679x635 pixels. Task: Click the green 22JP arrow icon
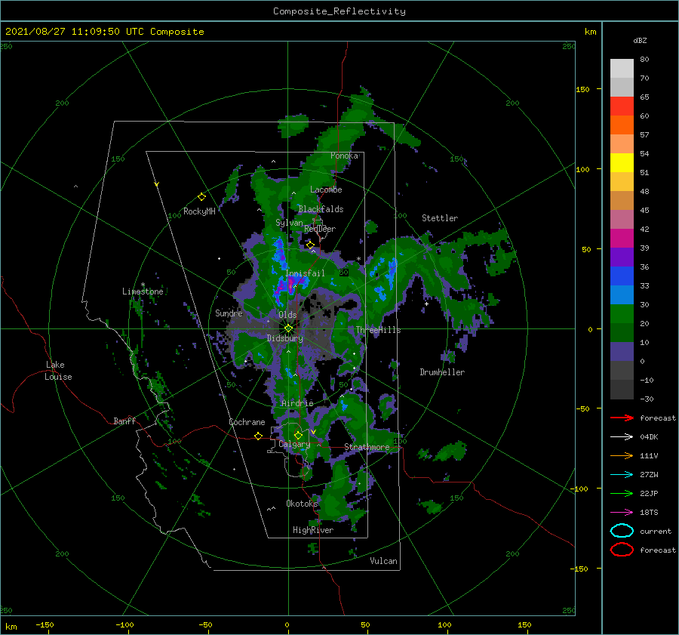pyautogui.click(x=622, y=493)
